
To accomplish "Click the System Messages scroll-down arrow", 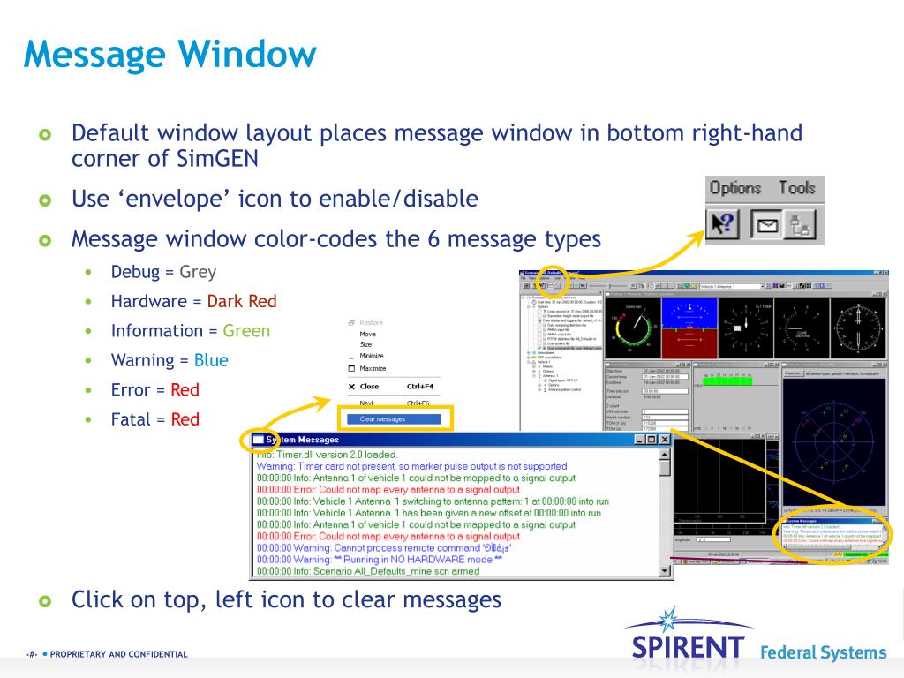I will [x=665, y=571].
